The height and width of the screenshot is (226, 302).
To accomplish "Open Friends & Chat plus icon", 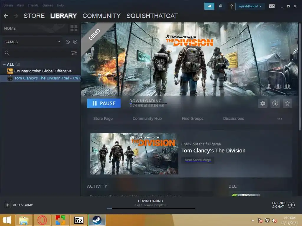I will click(x=291, y=205).
